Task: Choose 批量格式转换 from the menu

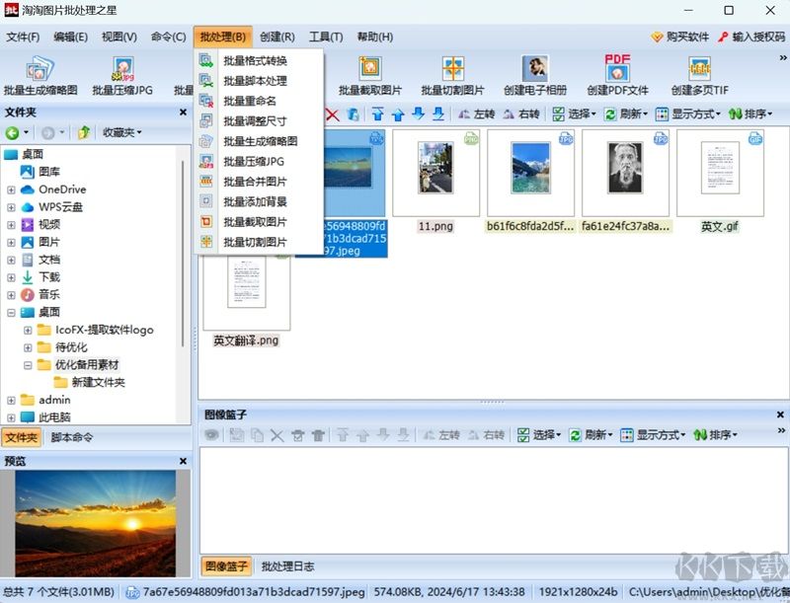Action: (255, 61)
